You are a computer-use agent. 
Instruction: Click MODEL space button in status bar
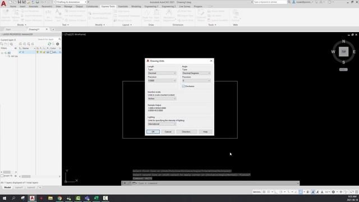click(257, 192)
